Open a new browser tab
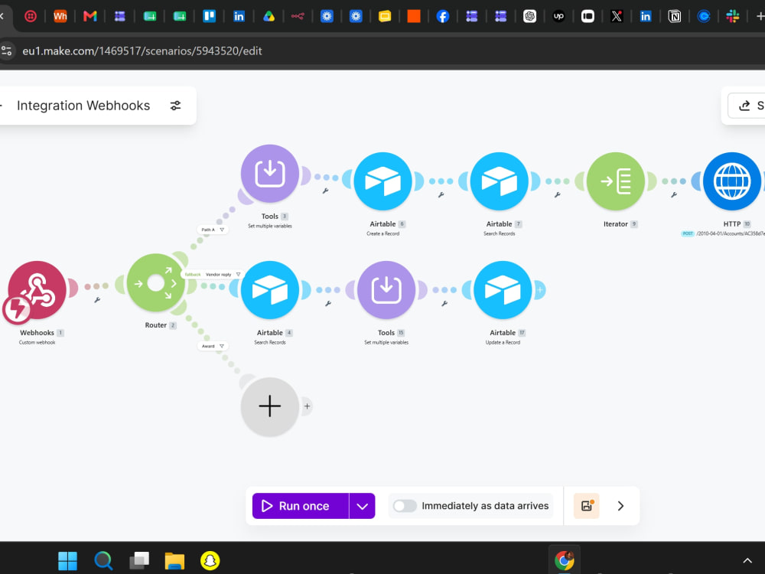 click(x=760, y=16)
